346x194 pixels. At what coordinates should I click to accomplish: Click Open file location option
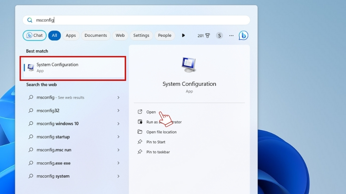click(x=161, y=132)
